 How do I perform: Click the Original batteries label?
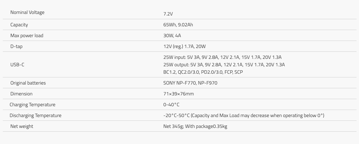(28, 83)
